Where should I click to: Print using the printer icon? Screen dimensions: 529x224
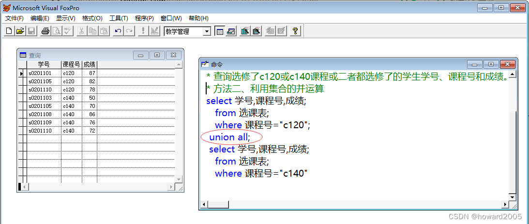tap(45, 31)
